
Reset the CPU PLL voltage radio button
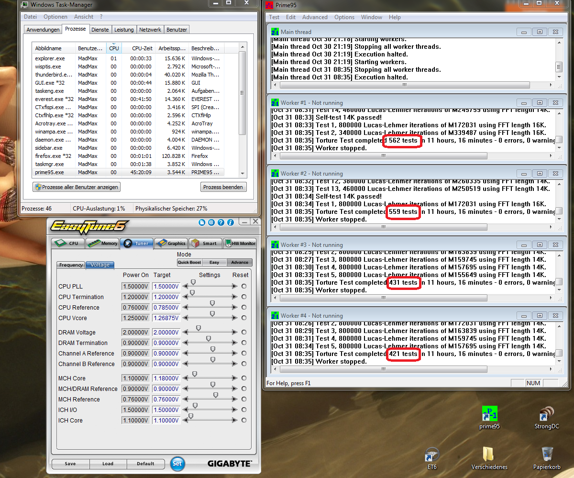click(244, 286)
